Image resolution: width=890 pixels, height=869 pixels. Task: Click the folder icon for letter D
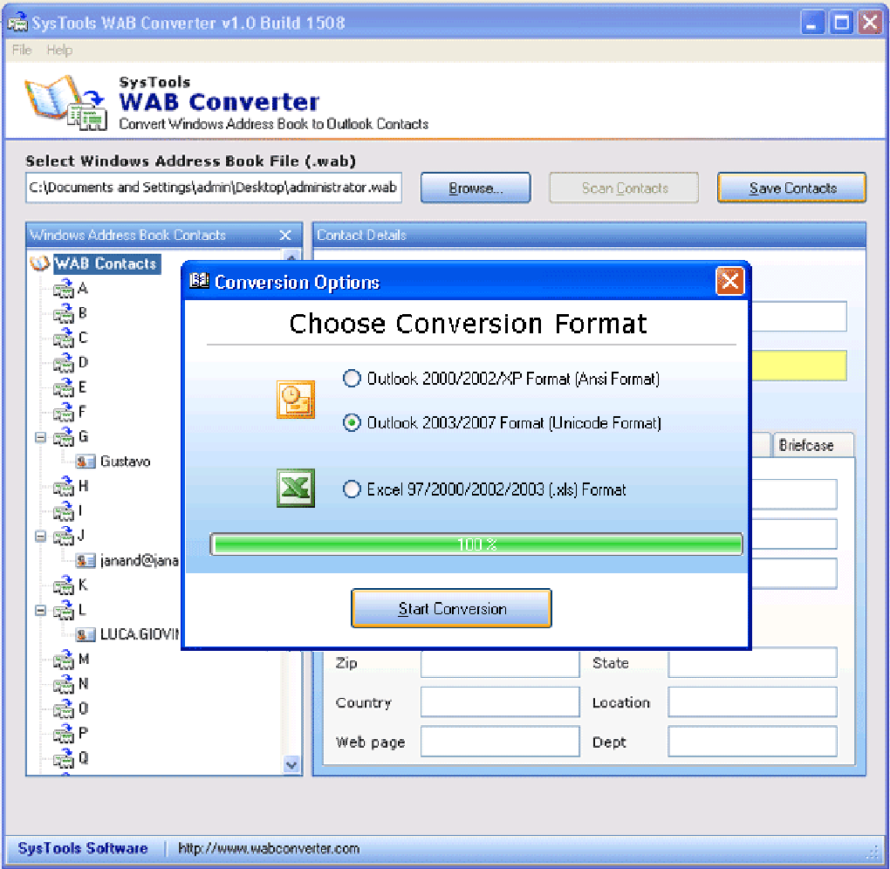[64, 363]
